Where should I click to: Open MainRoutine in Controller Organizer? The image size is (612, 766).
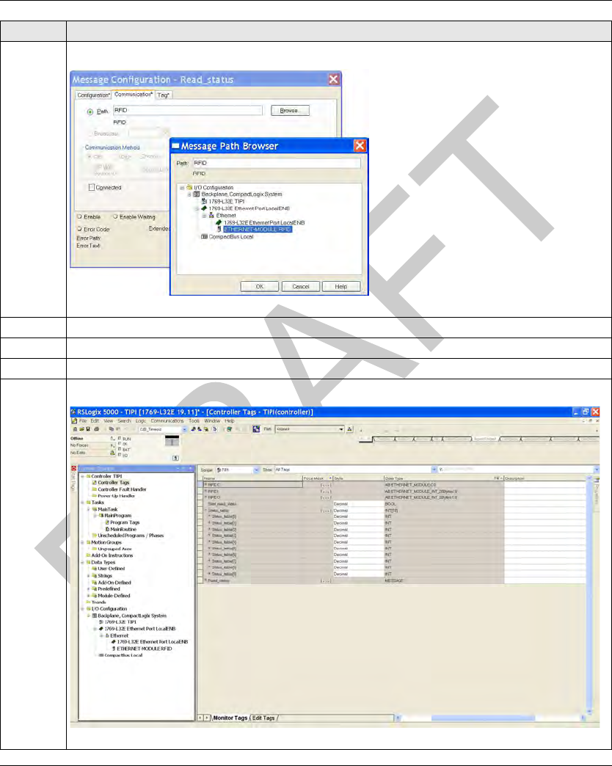(123, 529)
